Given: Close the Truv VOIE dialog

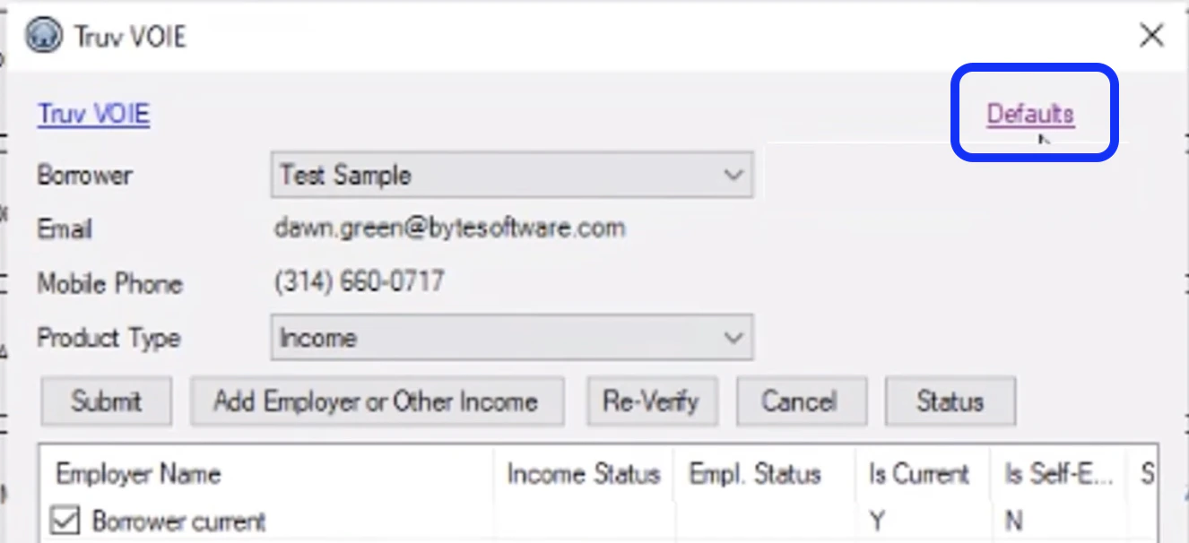Looking at the screenshot, I should 1151,36.
